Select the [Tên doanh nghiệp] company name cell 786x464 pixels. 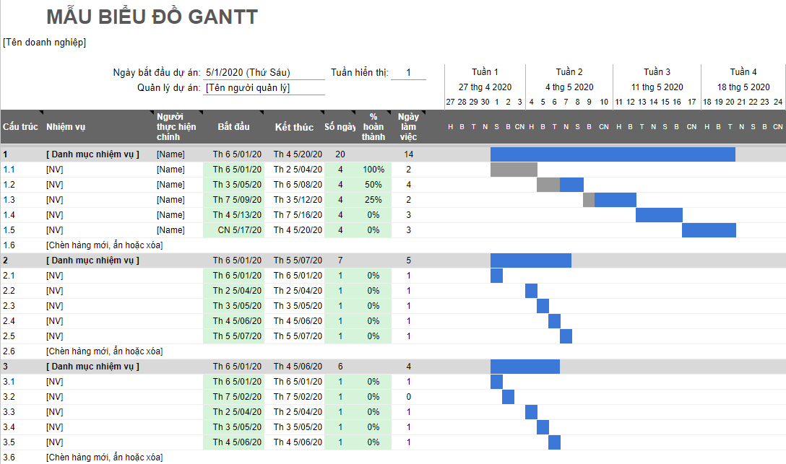tap(45, 43)
